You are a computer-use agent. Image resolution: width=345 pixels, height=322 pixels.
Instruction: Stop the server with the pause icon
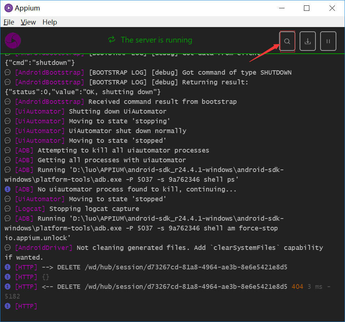[x=328, y=41]
